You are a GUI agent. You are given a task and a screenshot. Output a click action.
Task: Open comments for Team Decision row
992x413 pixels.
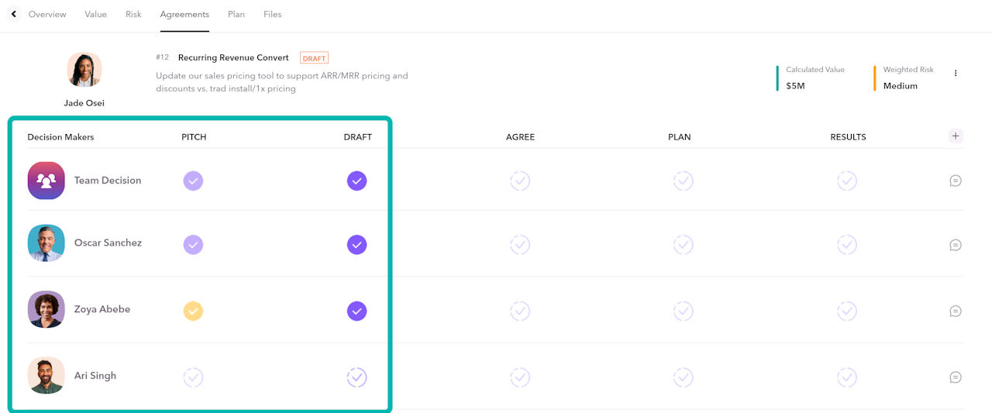[956, 181]
